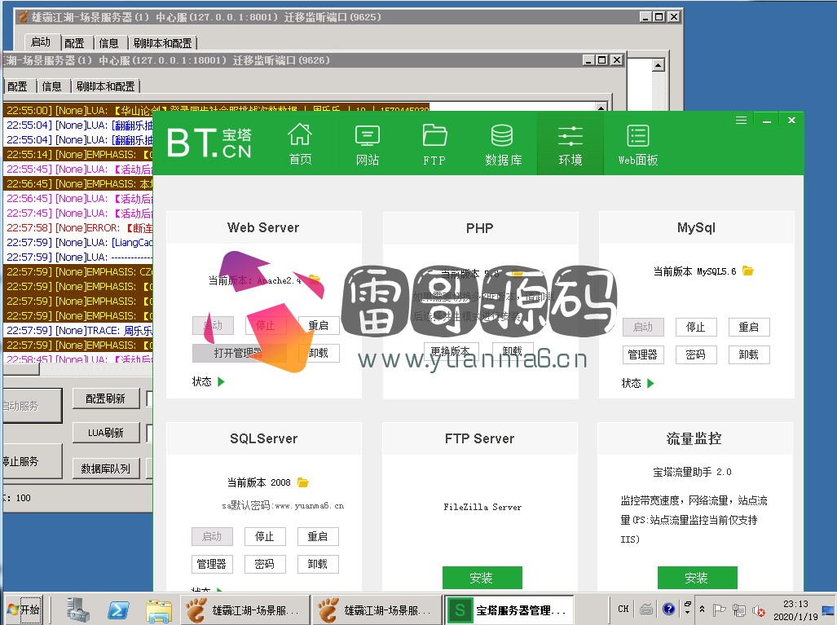The width and height of the screenshot is (837, 625).
Task: Open the SQLServer 2008 folder icon
Action: coord(302,482)
